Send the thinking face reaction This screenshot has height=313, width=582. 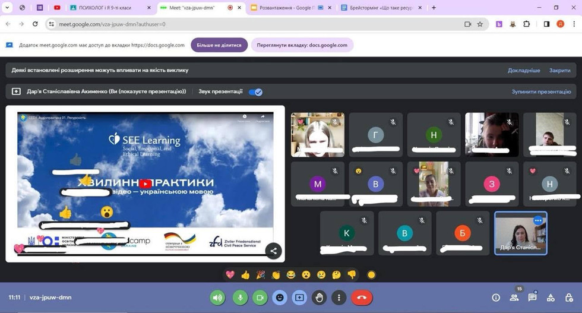(x=336, y=275)
